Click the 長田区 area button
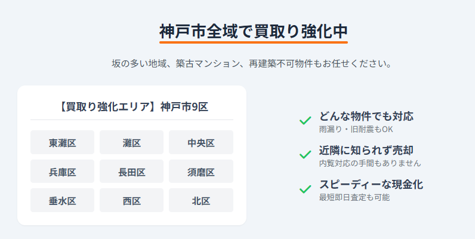 (x=131, y=172)
